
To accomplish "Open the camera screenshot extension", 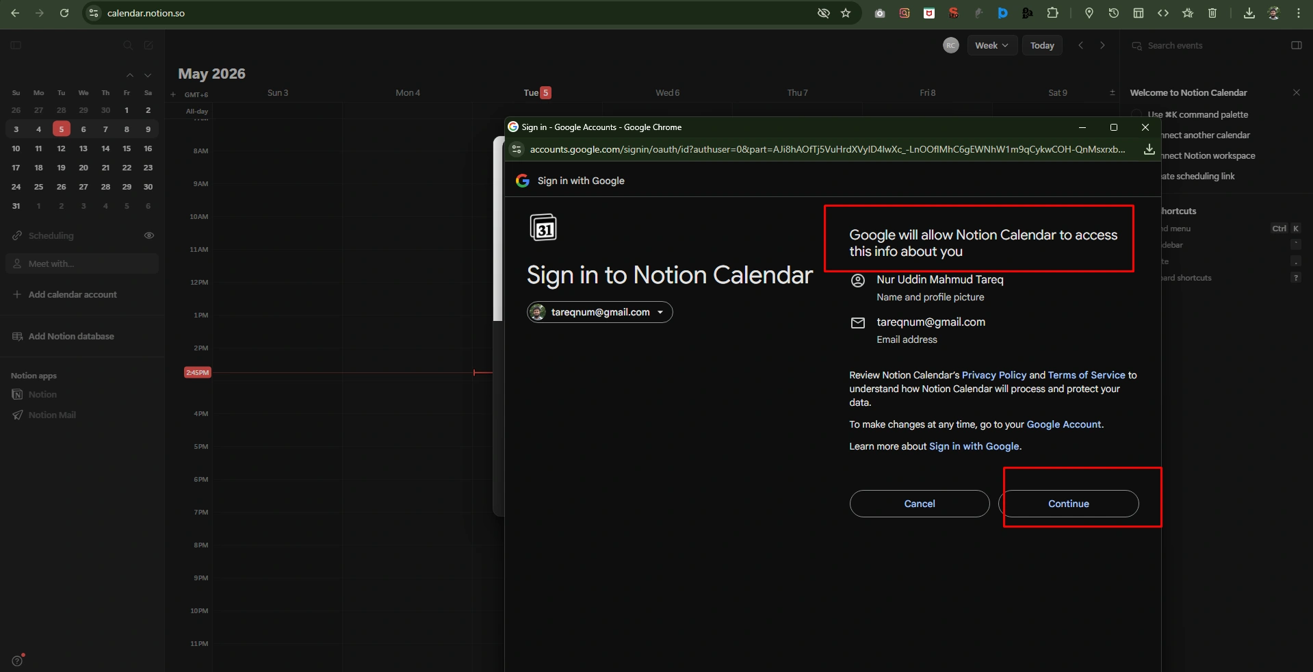I will tap(880, 13).
